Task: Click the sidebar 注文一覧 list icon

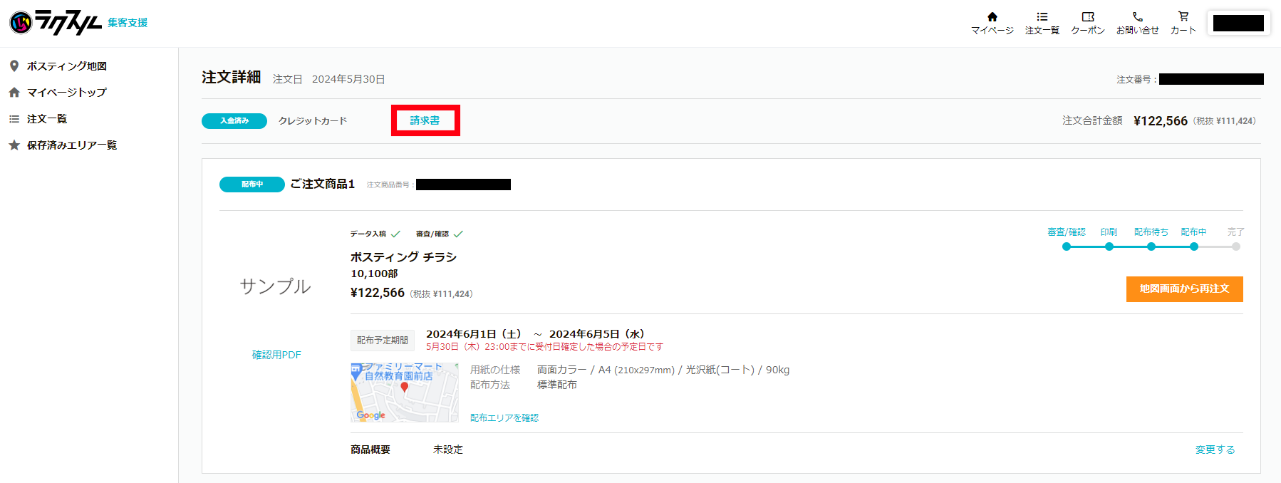Action: (x=14, y=119)
